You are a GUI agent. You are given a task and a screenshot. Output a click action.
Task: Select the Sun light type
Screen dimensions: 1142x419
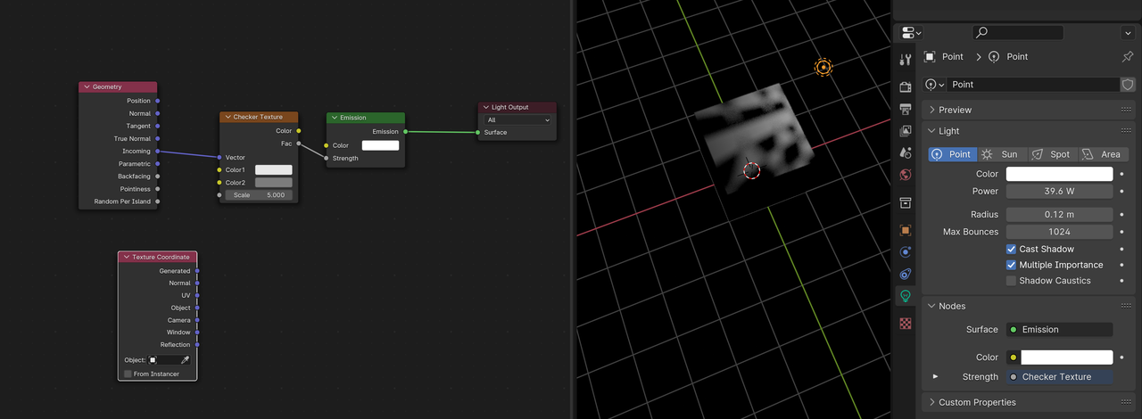tap(1002, 154)
